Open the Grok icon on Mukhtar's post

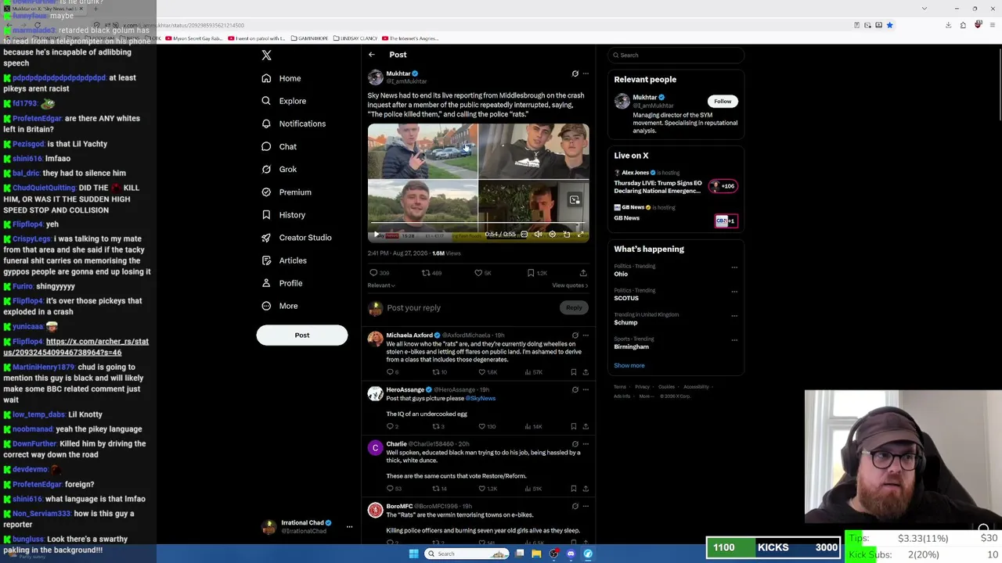[575, 74]
